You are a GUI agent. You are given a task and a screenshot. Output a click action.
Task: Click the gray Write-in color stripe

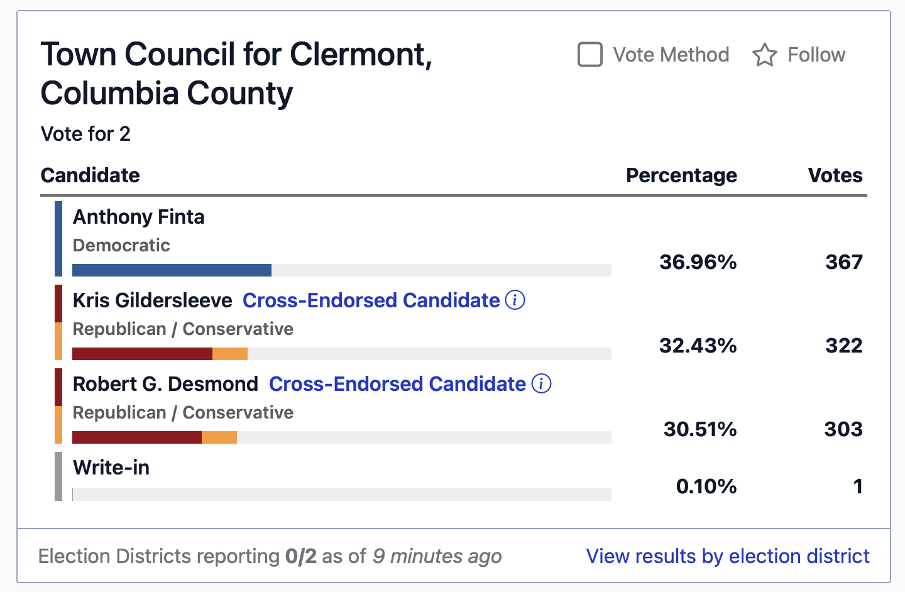pos(58,476)
